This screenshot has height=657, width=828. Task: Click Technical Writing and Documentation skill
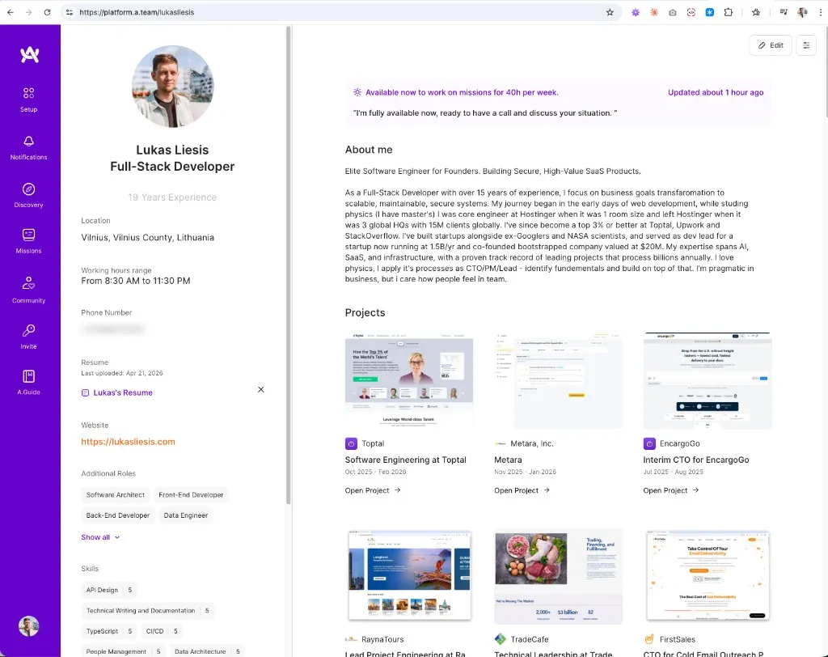pos(148,611)
